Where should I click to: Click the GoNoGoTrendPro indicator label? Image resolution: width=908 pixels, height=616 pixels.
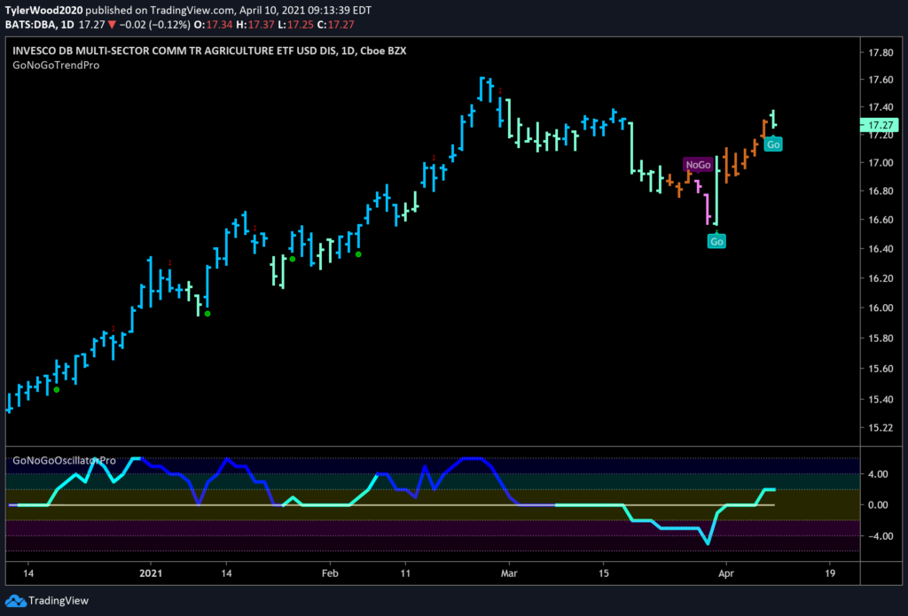(56, 66)
